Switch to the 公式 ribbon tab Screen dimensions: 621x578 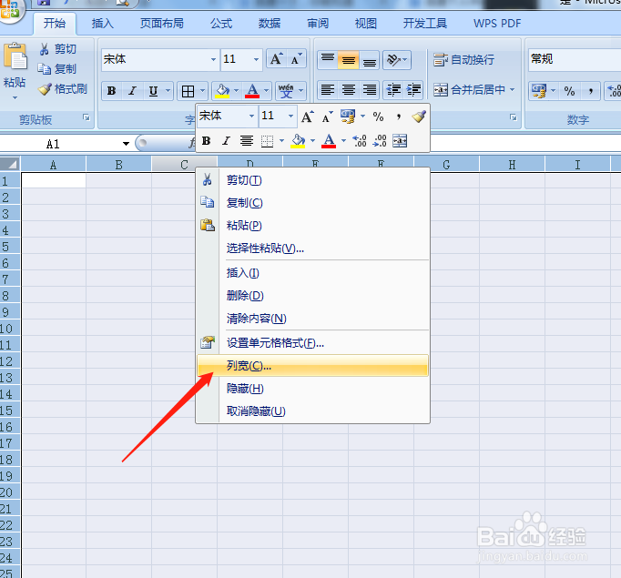coord(221,24)
